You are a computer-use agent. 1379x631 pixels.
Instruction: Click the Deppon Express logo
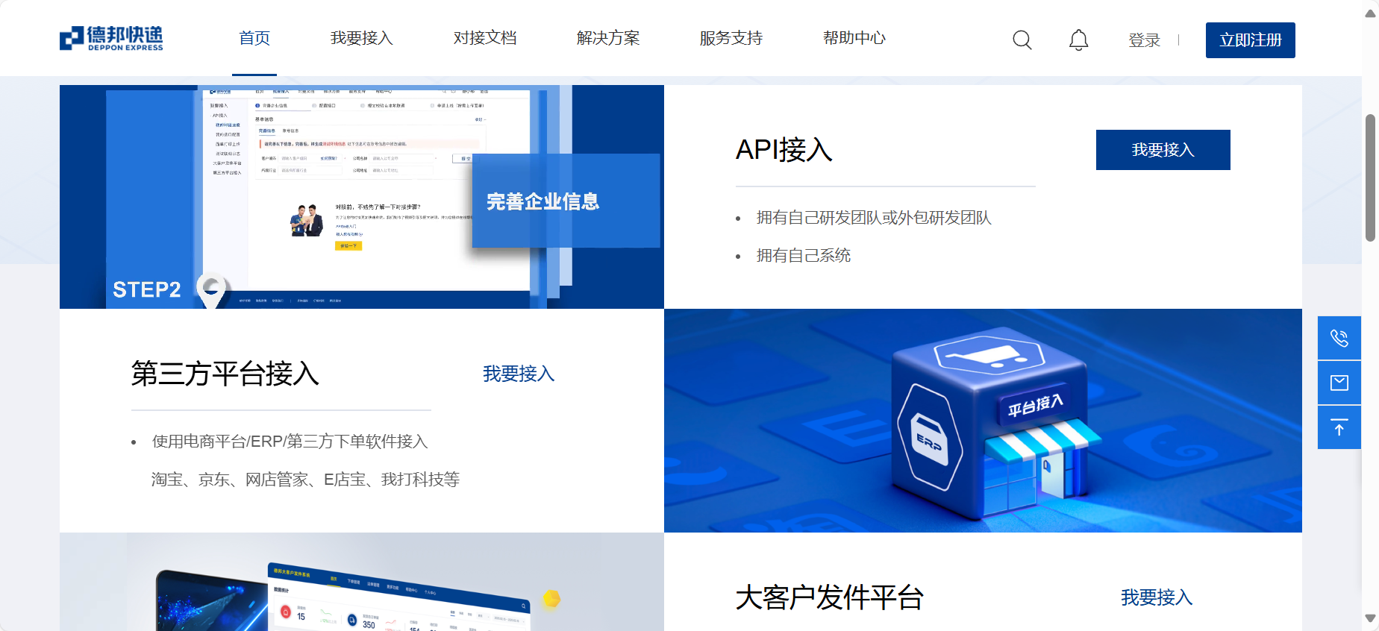(111, 38)
